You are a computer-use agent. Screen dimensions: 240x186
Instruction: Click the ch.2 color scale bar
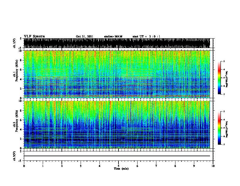pos(219,128)
